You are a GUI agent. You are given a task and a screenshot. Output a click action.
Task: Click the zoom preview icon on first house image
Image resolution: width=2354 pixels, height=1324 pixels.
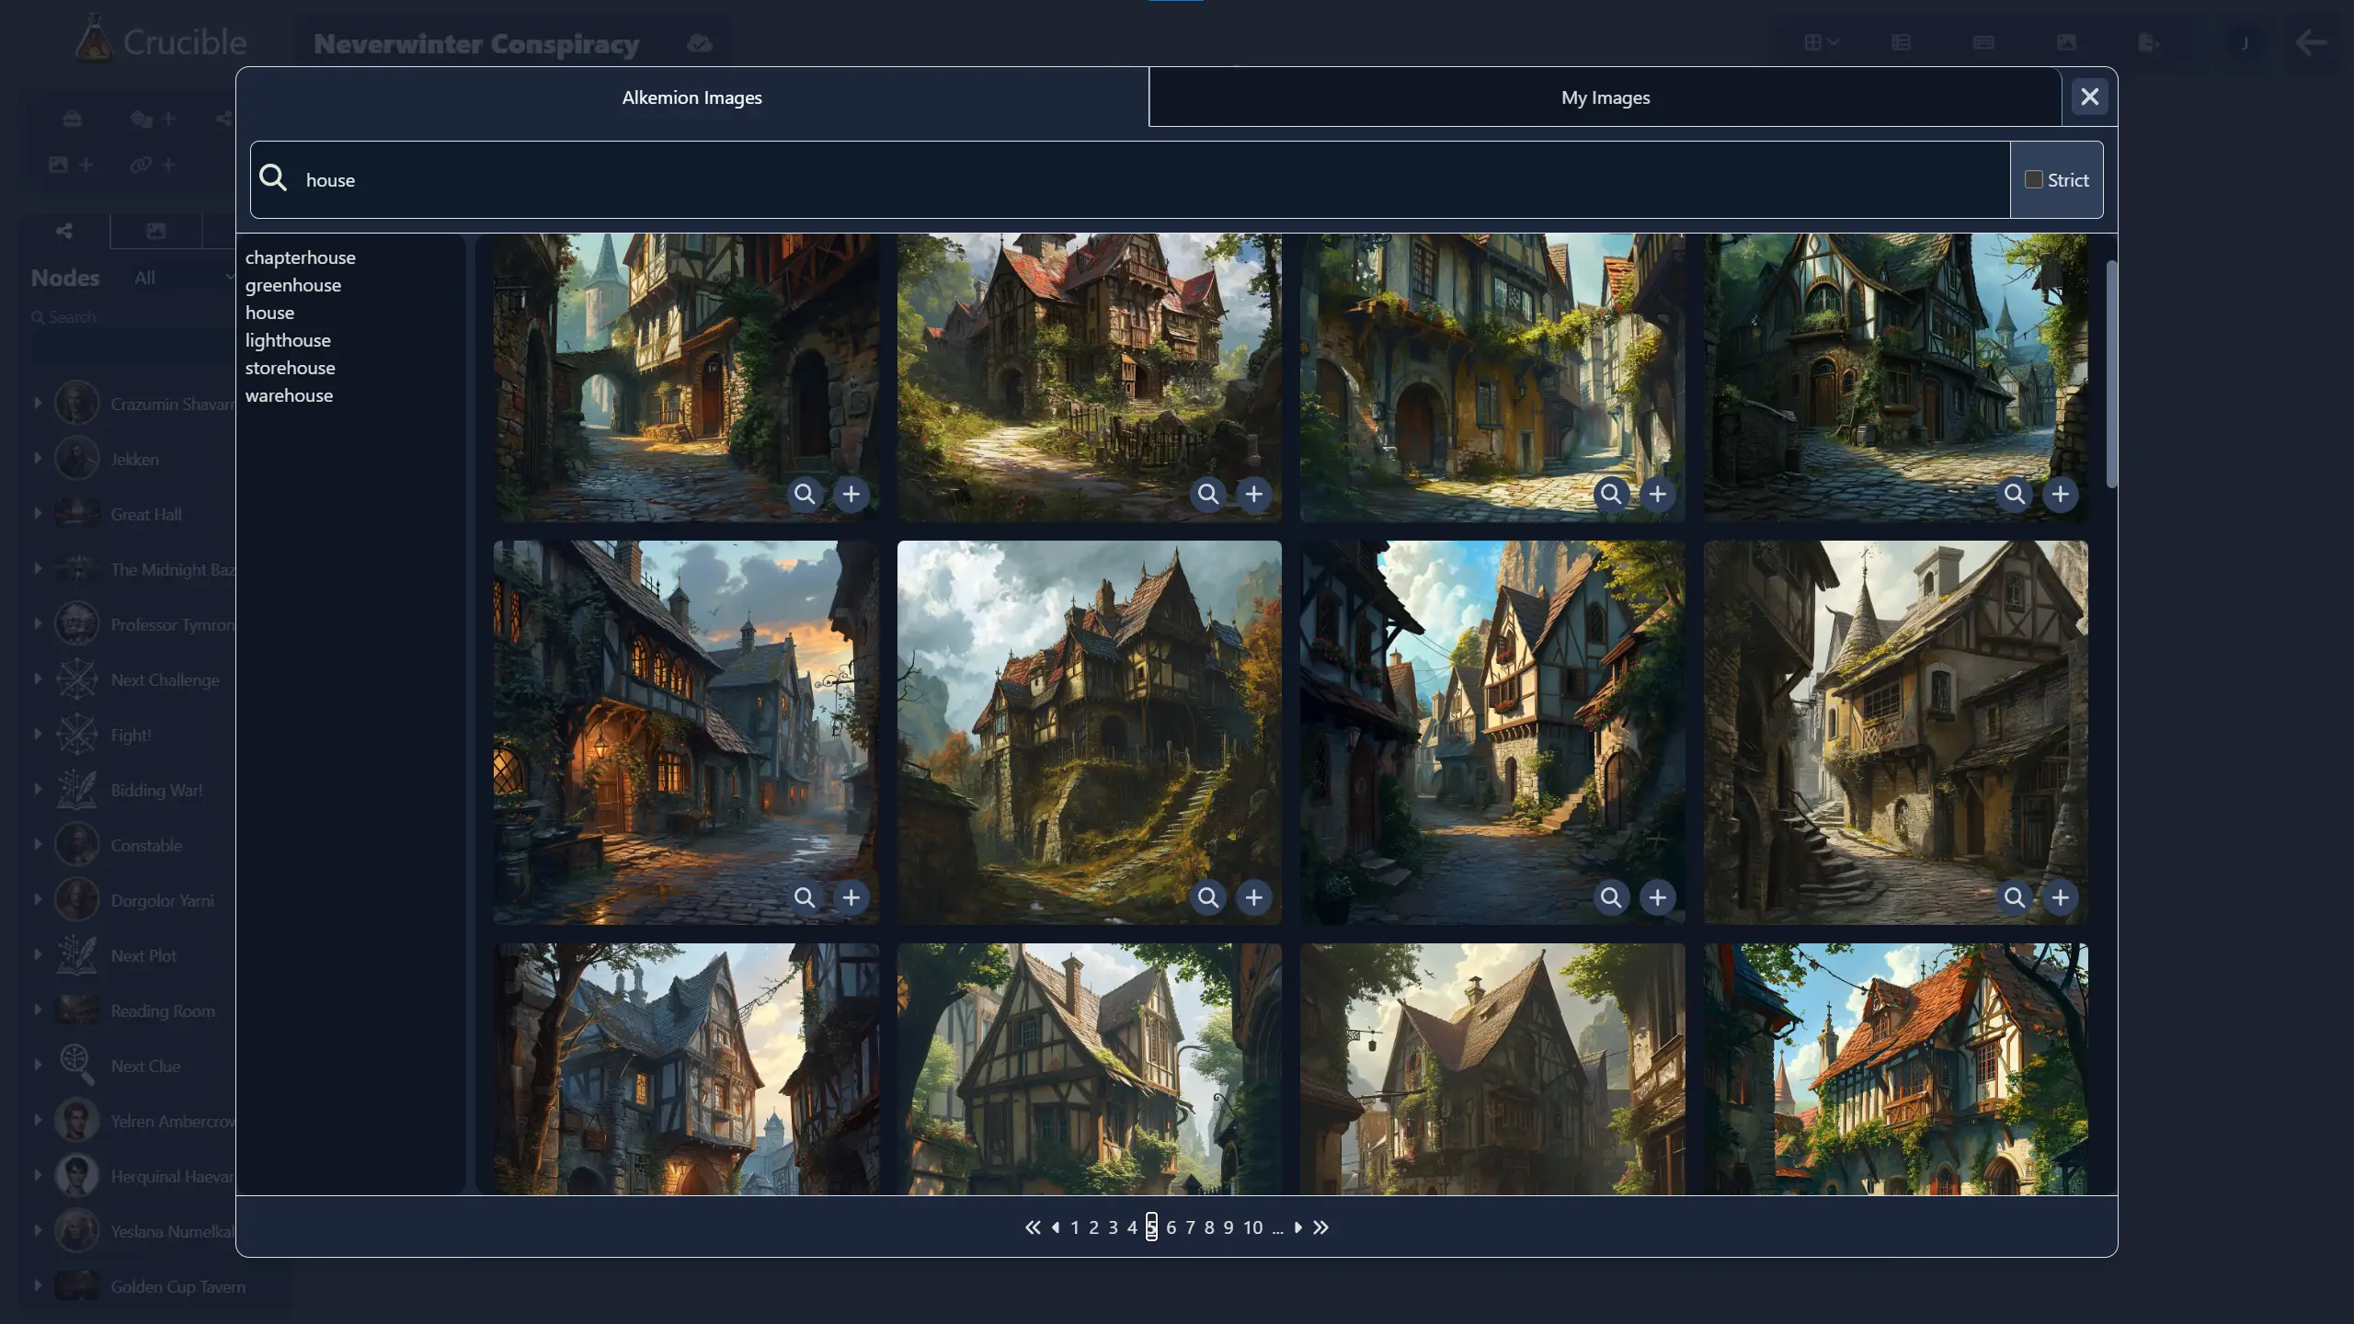[x=804, y=493]
